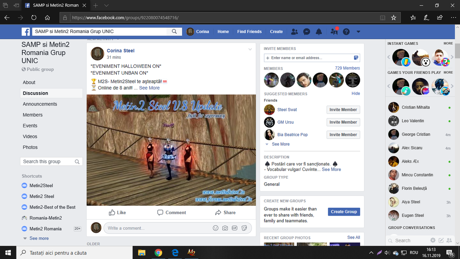Open the Announcements section
This screenshot has height=259, width=460.
[51, 104]
